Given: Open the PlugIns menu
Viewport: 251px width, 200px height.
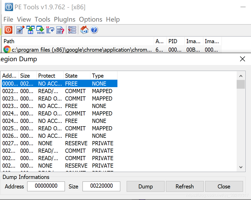Looking at the screenshot, I should click(64, 19).
